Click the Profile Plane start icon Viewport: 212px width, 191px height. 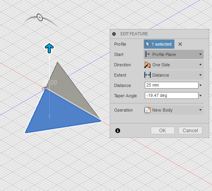[147, 54]
